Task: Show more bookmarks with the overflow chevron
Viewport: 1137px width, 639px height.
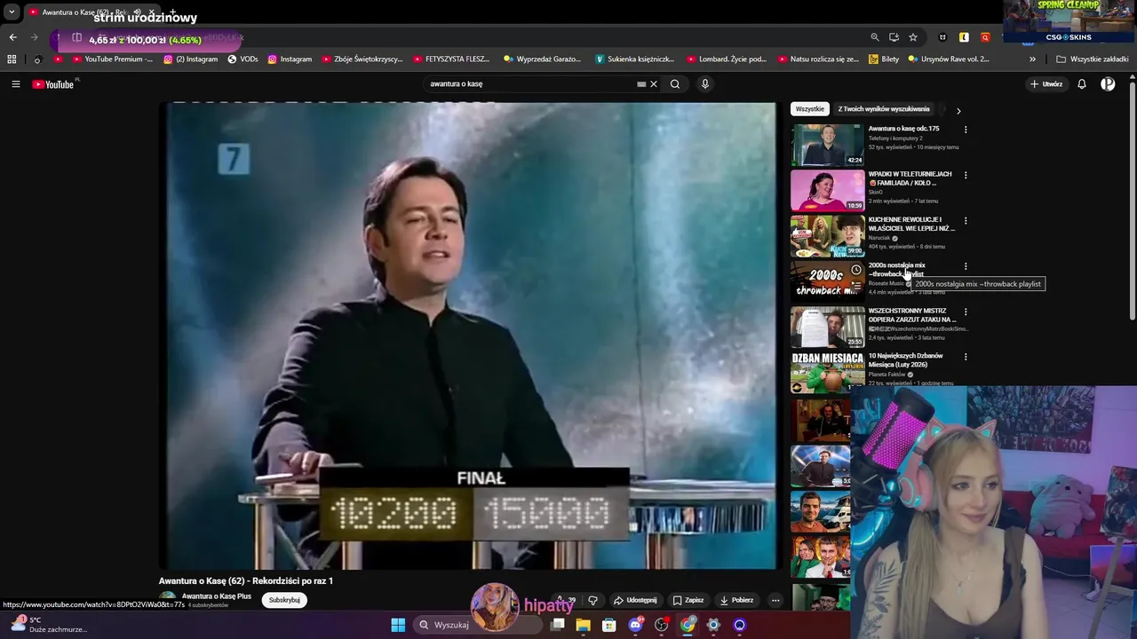Action: coord(1032,59)
